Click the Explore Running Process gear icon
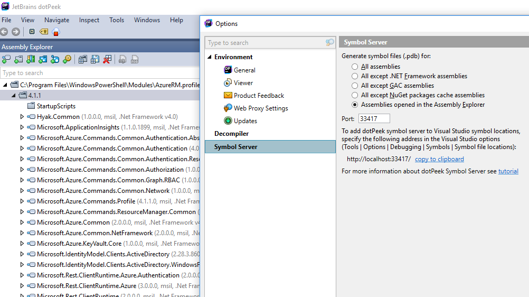Screen dimensions: 529x297 point(67,60)
